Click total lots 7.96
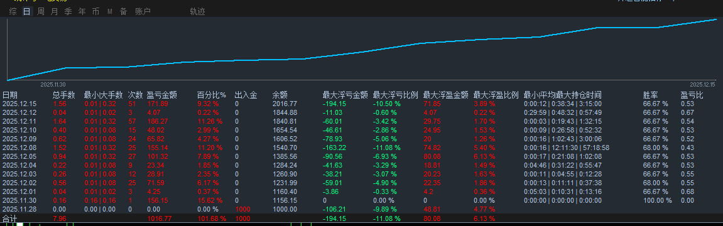Screen dimensions: 723x226 pos(59,218)
